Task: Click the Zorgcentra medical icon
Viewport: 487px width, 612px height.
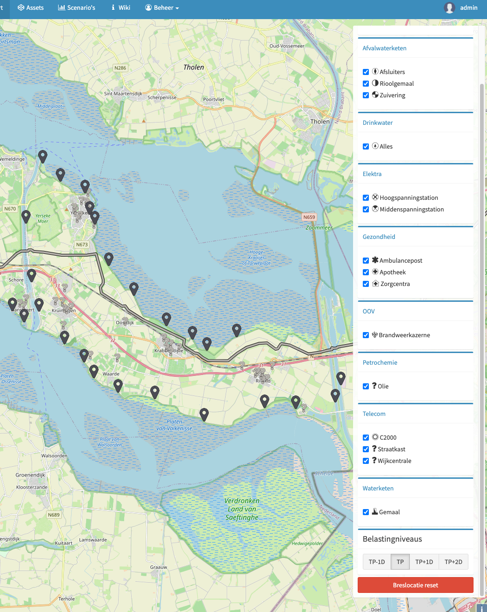Action: pyautogui.click(x=376, y=283)
